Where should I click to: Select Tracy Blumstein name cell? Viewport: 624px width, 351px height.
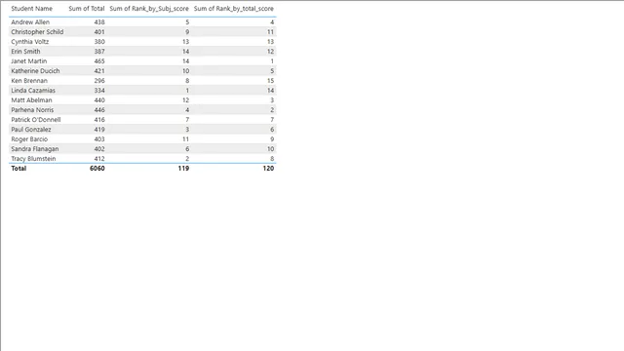33,159
